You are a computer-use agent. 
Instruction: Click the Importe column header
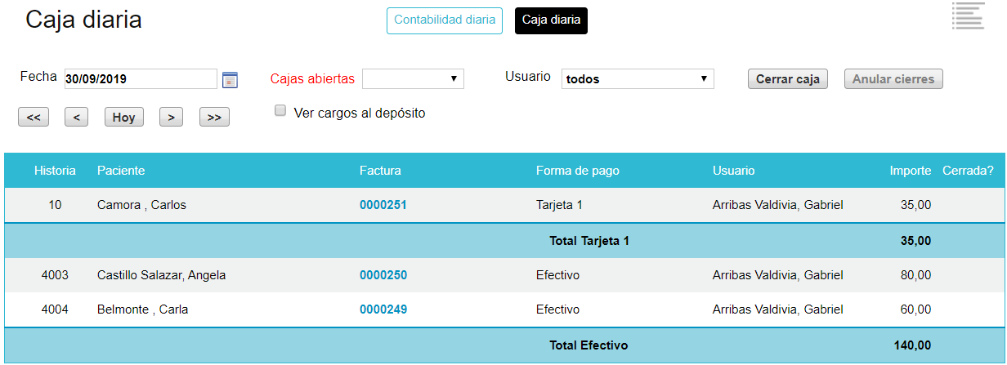911,171
